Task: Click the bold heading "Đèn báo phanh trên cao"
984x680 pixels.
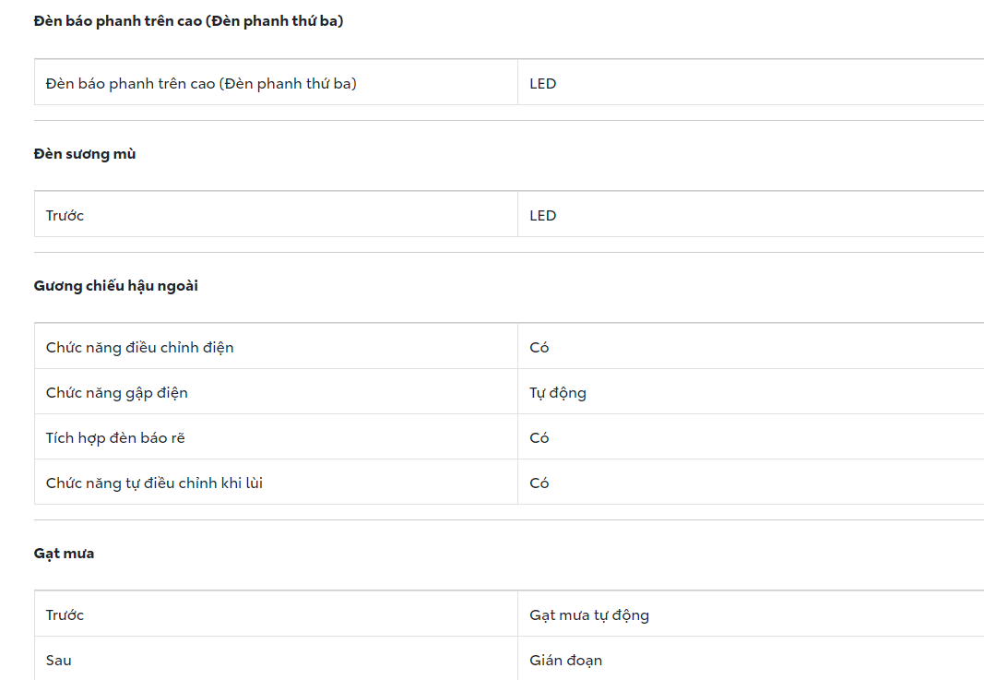Action: tap(188, 20)
